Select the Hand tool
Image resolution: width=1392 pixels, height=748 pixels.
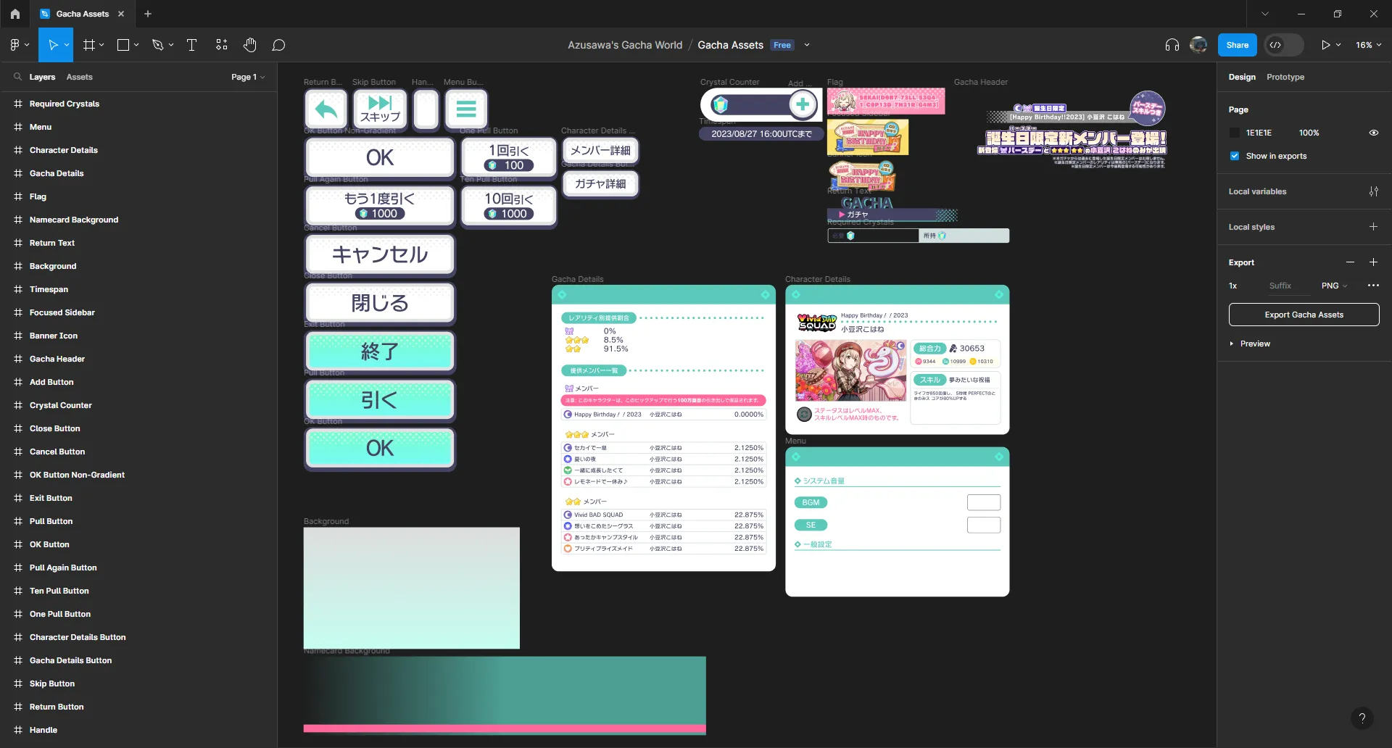coord(249,44)
